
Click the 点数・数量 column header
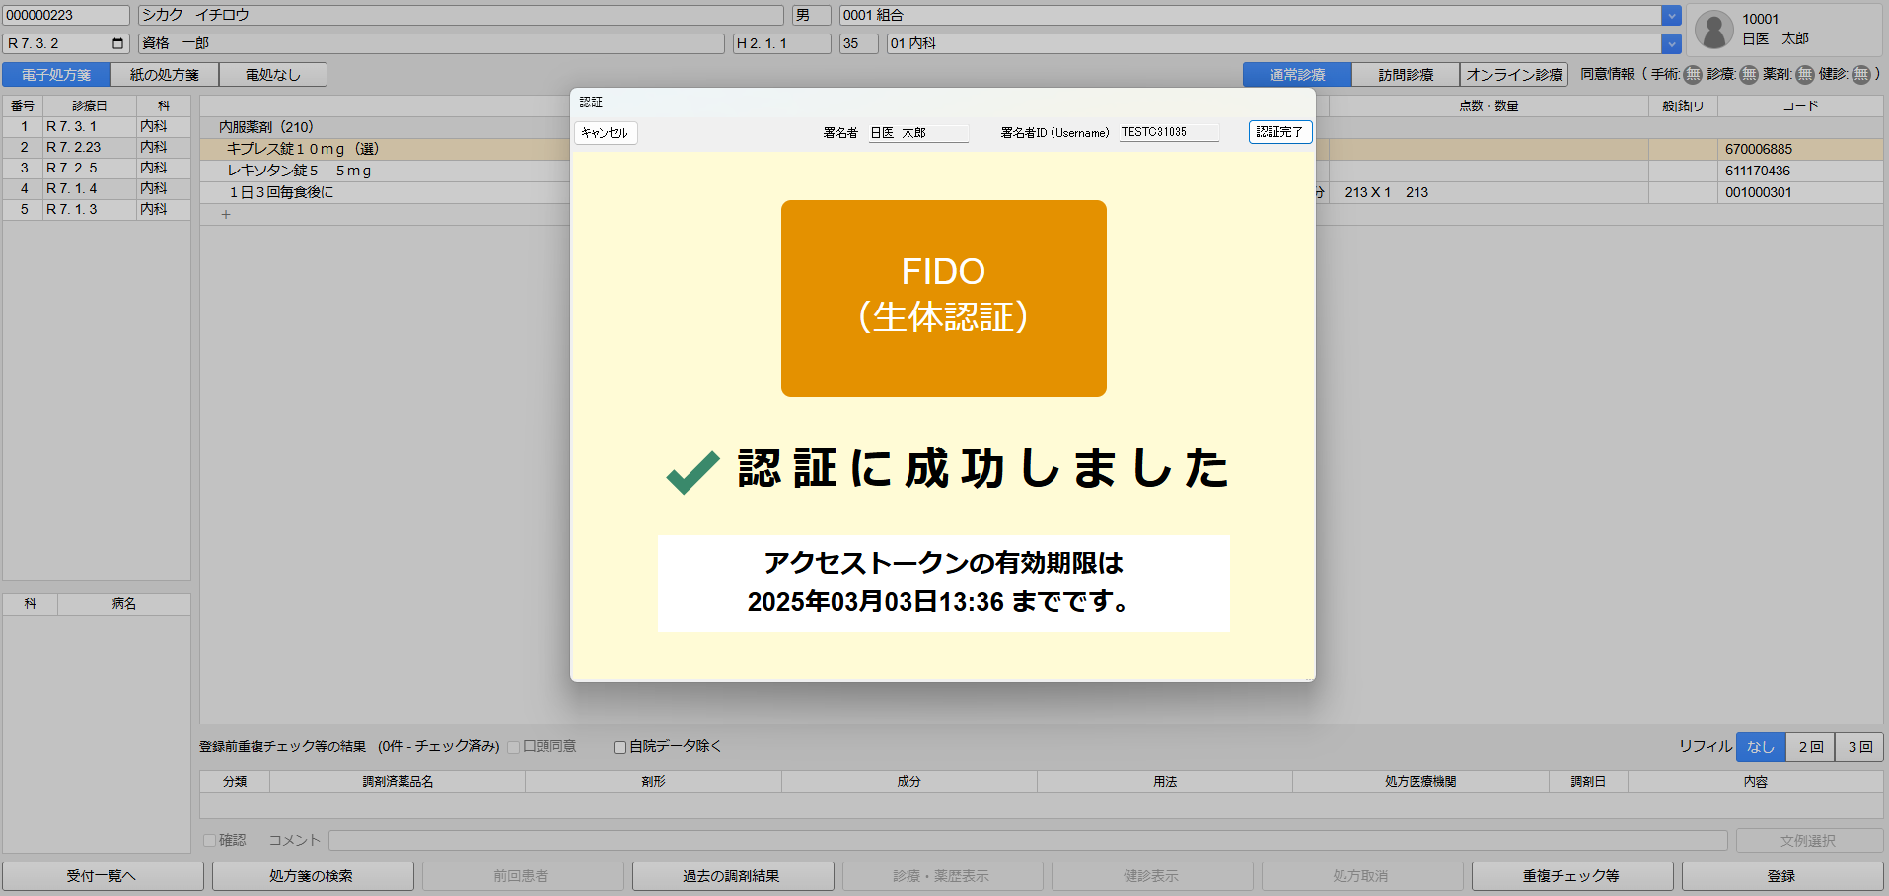pyautogui.click(x=1489, y=106)
